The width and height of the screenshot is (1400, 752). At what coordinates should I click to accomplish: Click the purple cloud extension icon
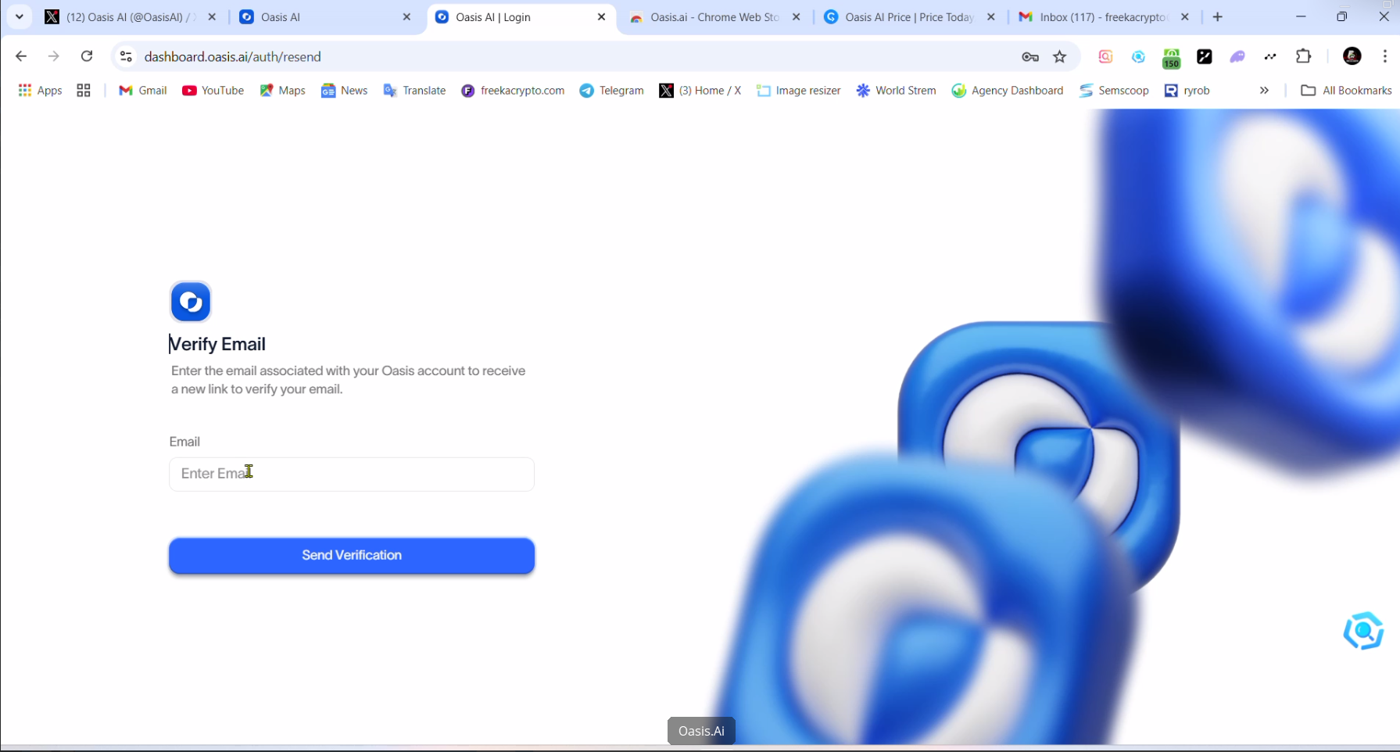[1237, 56]
